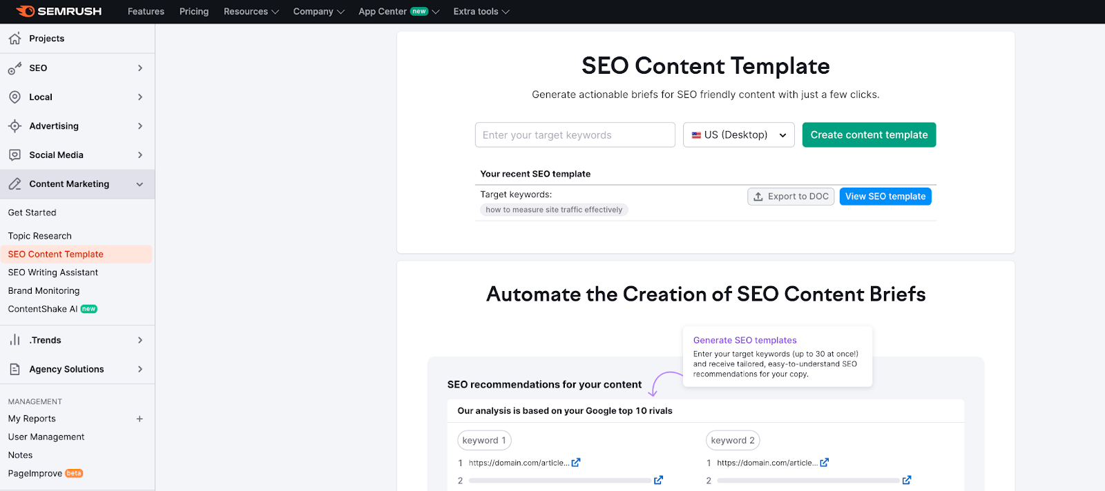Open the Extra tools menu
The height and width of the screenshot is (491, 1105).
[481, 12]
